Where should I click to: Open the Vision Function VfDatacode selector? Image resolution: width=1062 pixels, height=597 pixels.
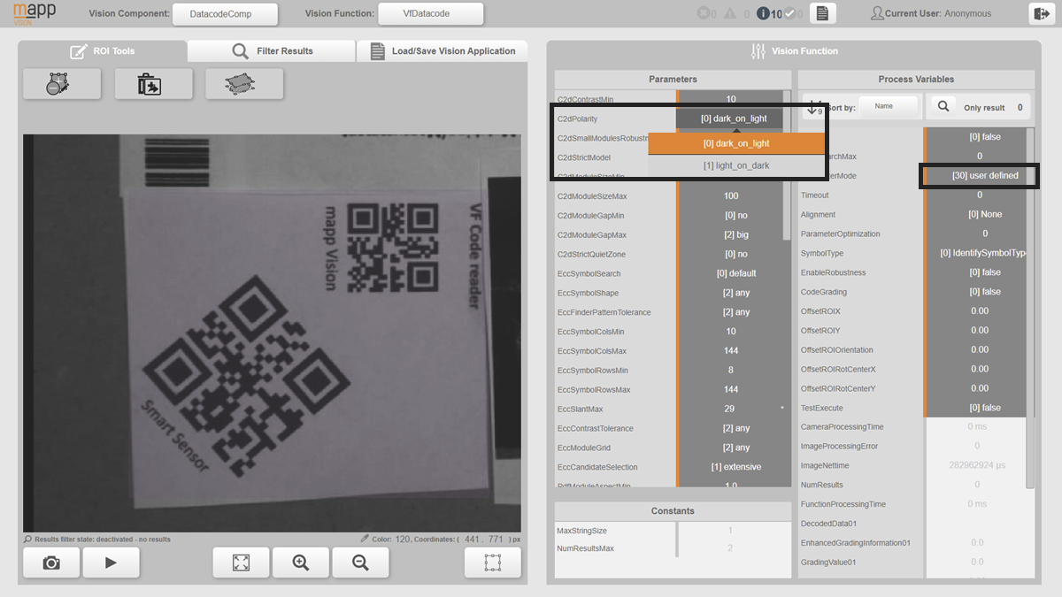(431, 14)
